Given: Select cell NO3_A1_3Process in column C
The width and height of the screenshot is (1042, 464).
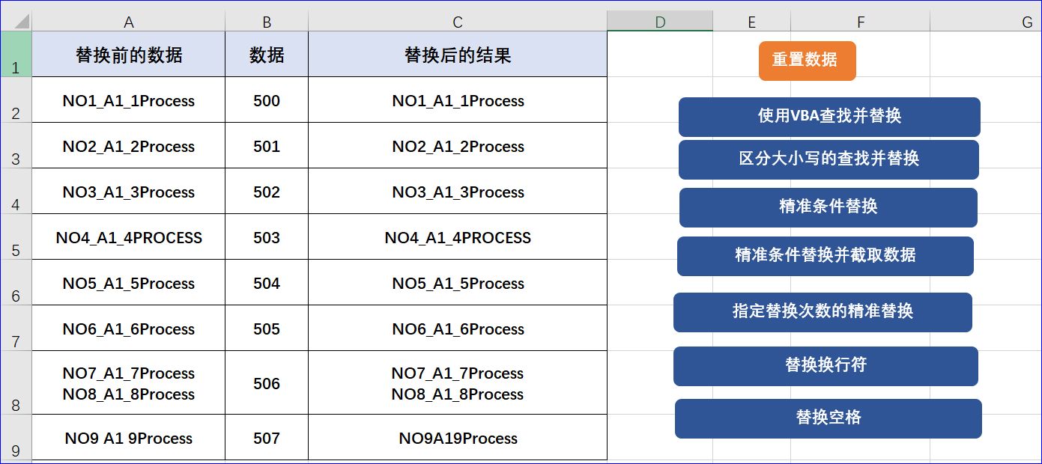Looking at the screenshot, I should click(458, 191).
